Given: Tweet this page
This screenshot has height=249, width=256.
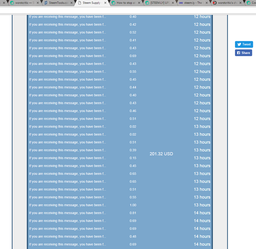Looking at the screenshot, I should click(244, 44).
